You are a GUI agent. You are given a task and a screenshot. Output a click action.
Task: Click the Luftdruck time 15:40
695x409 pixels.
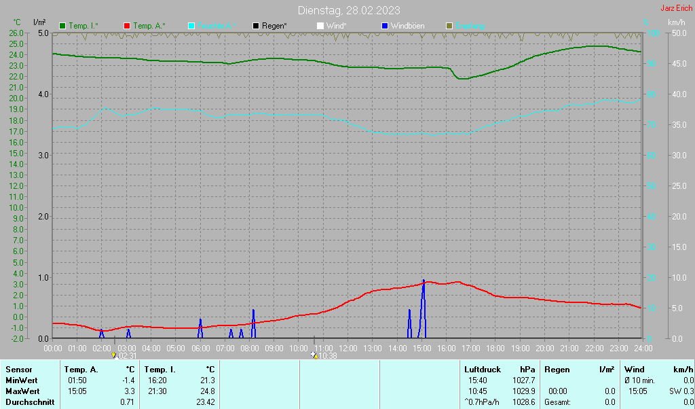click(477, 380)
